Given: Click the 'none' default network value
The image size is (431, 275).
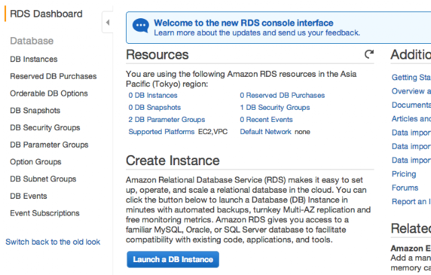Looking at the screenshot, I should click(x=302, y=132).
